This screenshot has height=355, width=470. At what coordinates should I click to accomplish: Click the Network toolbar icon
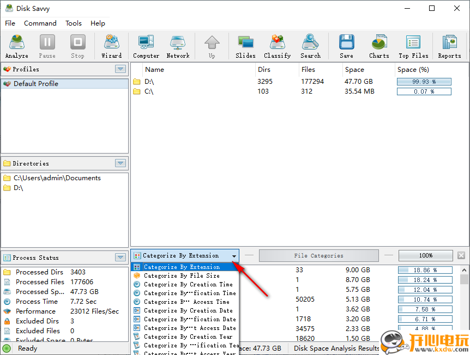178,46
